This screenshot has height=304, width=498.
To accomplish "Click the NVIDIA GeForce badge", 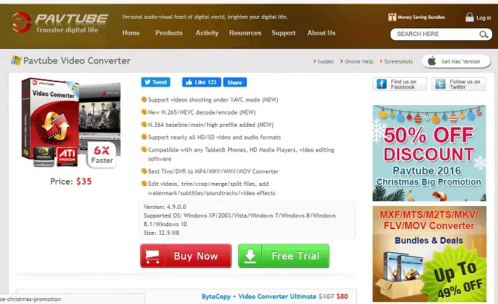I will 43,156.
